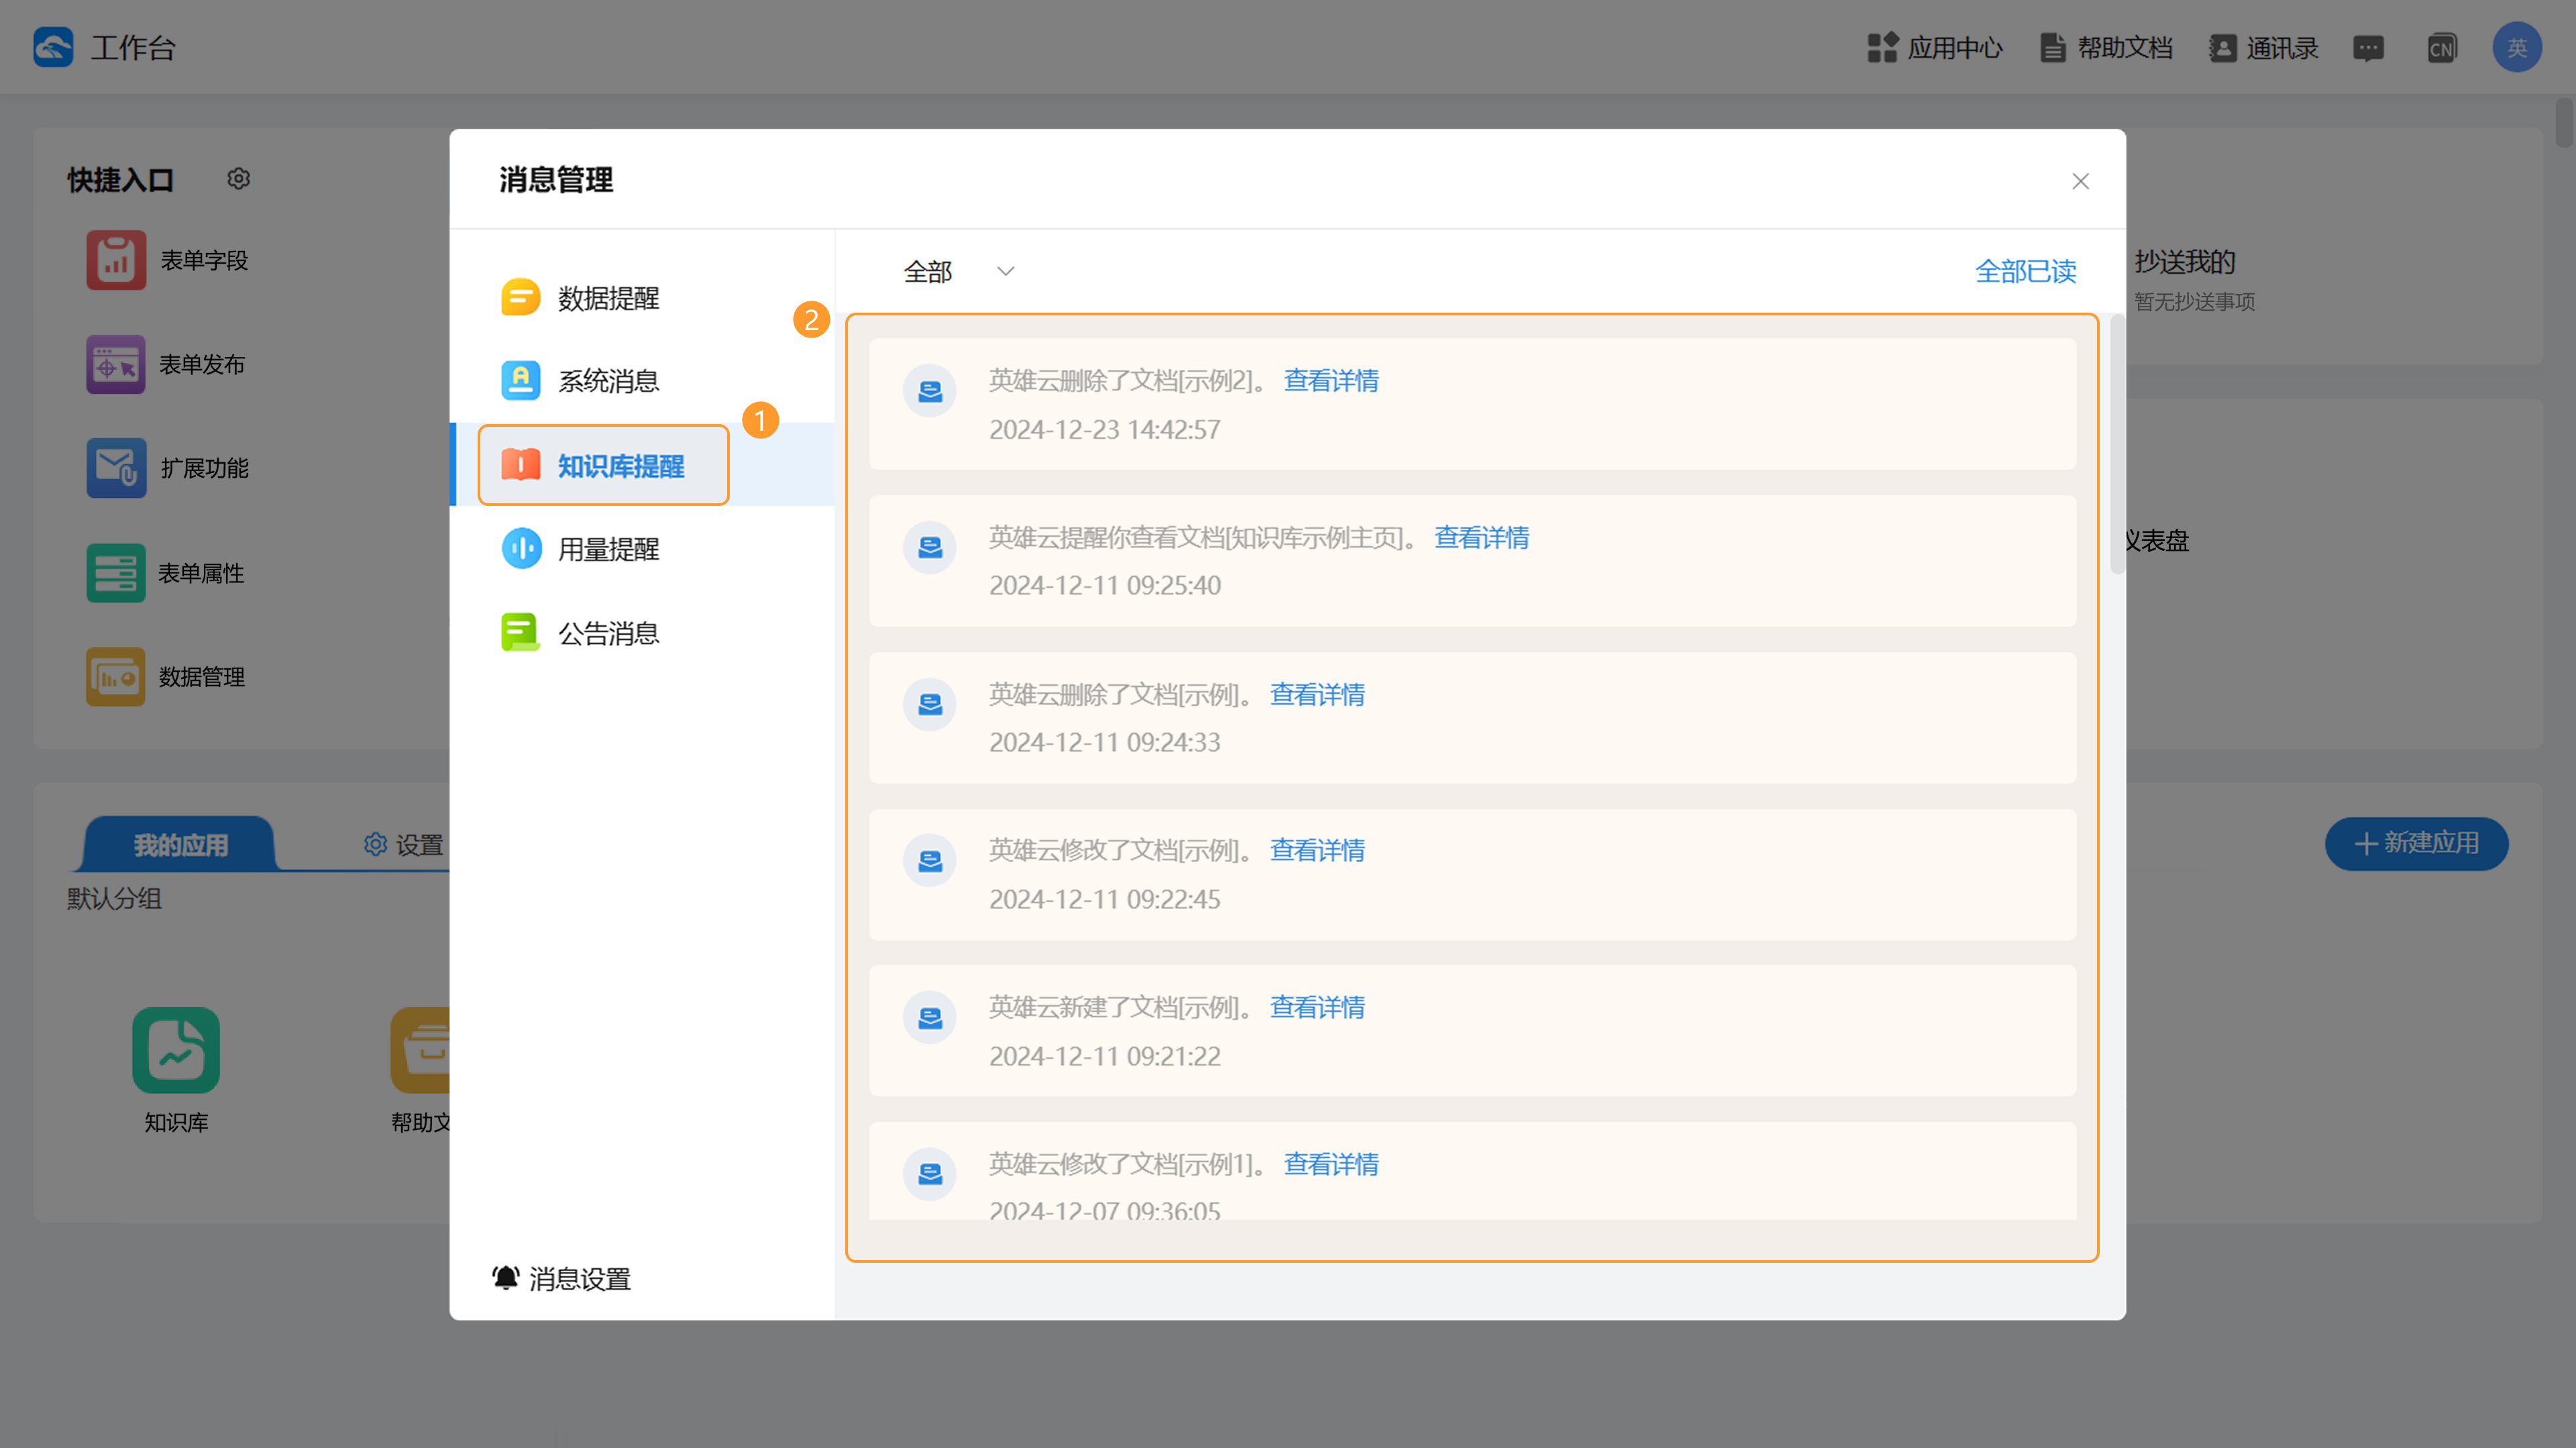Click the page scrollbar on right edge
2576x1448 pixels.
[x=2565, y=122]
